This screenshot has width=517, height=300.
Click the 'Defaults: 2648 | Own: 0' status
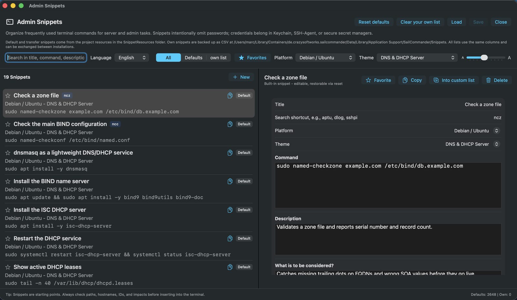tap(491, 295)
